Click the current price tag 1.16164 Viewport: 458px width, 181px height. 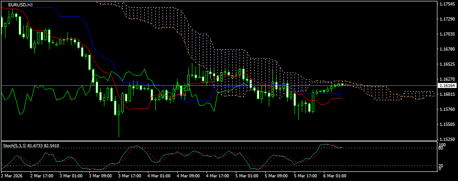point(447,86)
